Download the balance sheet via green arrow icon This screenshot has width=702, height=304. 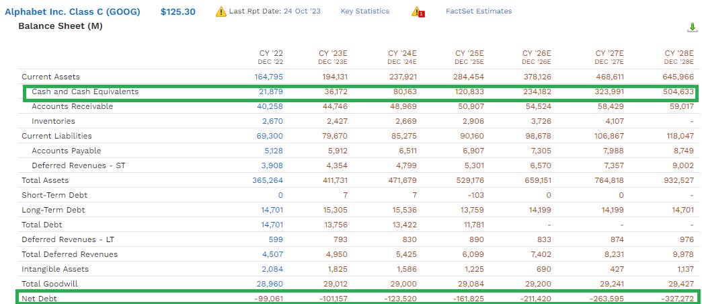click(x=692, y=28)
